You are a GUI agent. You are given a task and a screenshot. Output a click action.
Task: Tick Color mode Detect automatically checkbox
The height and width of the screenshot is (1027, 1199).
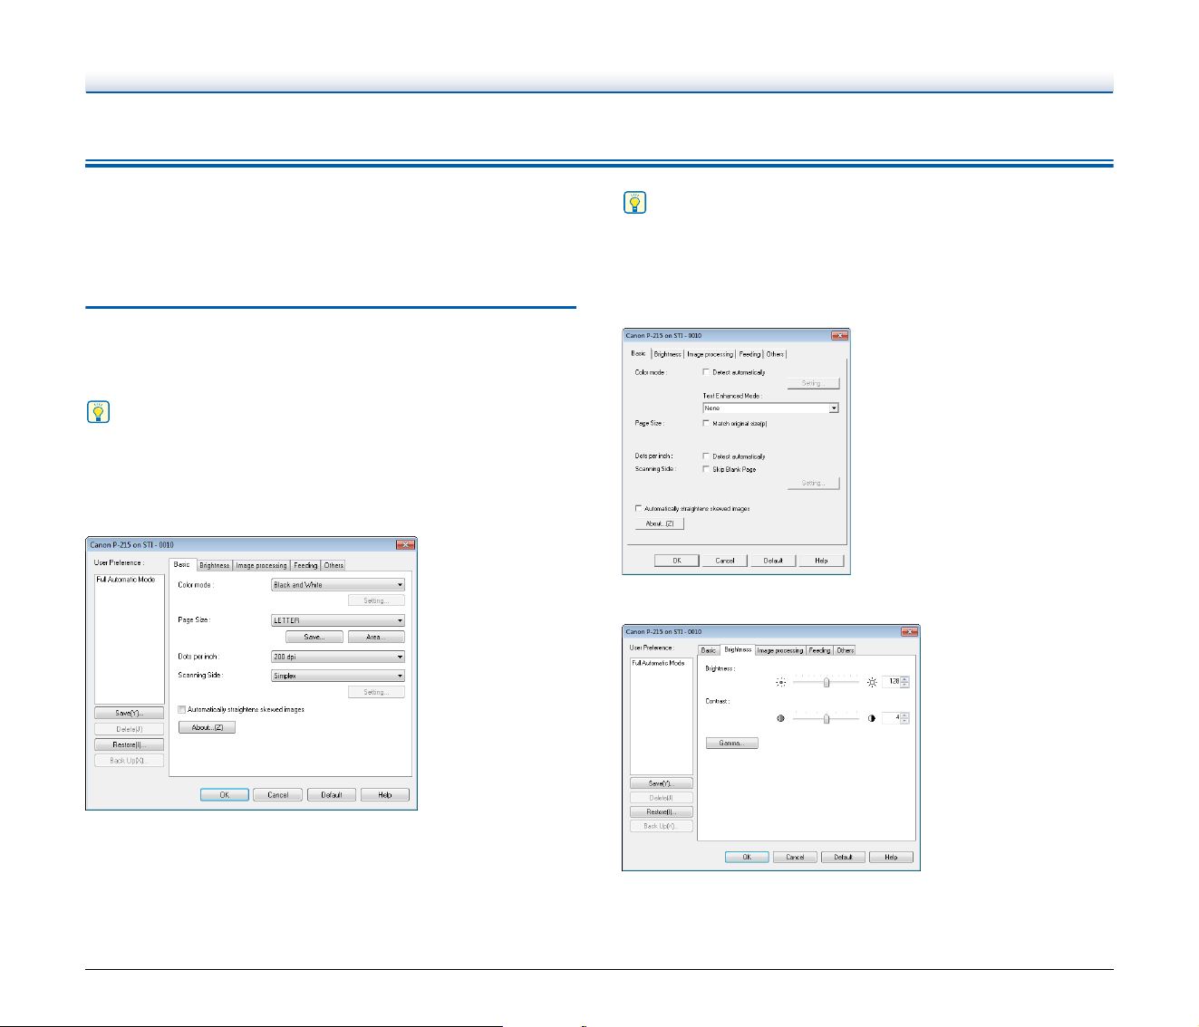(707, 372)
